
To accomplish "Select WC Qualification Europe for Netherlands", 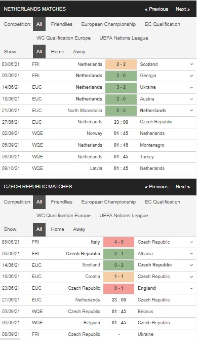I will click(63, 38).
